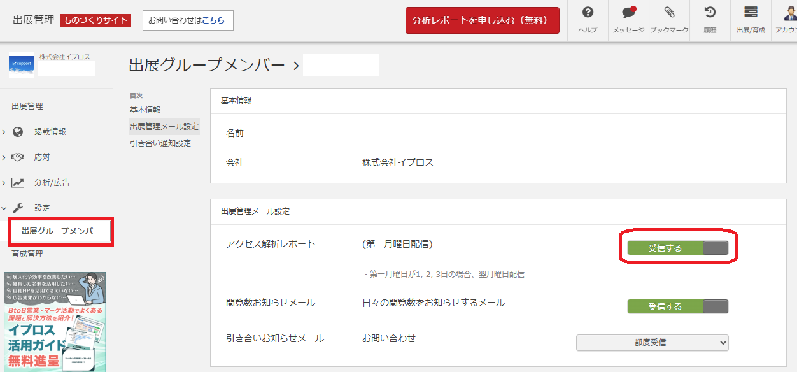Toggle 閲覧数お知らせメール receive switch

coord(677,306)
